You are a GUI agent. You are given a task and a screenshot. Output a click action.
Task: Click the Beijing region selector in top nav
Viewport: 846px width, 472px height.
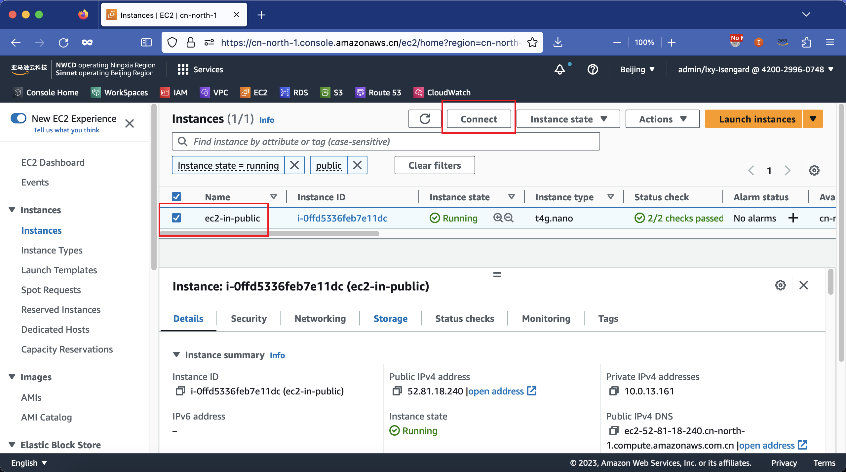(x=637, y=69)
